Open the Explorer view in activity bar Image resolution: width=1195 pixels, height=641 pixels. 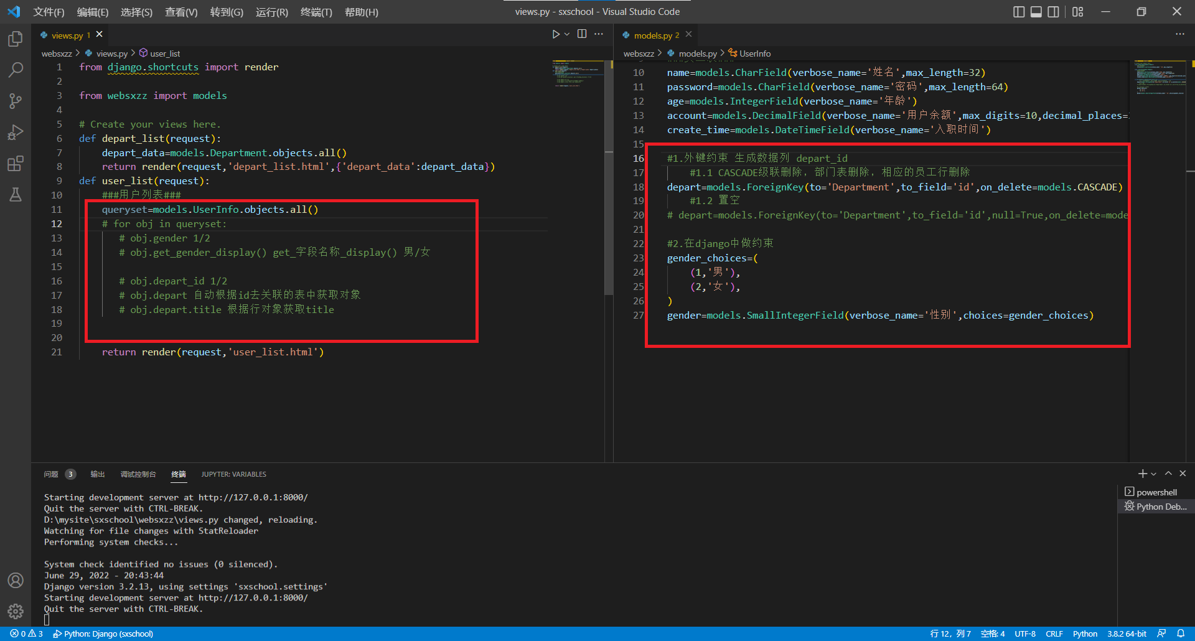coord(16,39)
